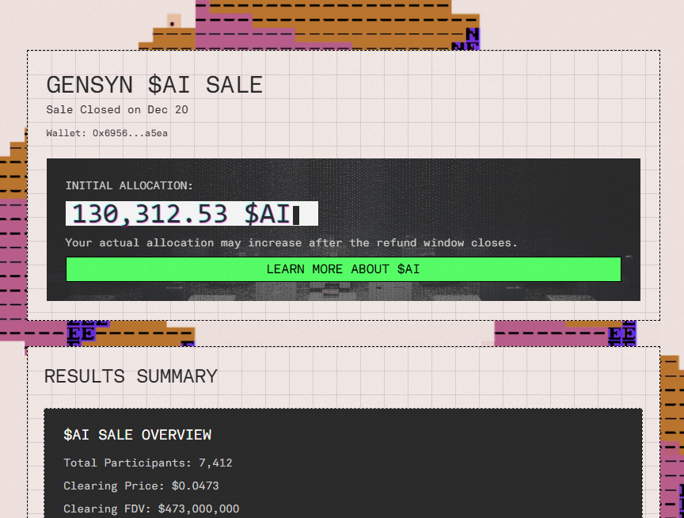The height and width of the screenshot is (518, 684).
Task: Click the blue EE glyph near left edge
Action: point(82,333)
